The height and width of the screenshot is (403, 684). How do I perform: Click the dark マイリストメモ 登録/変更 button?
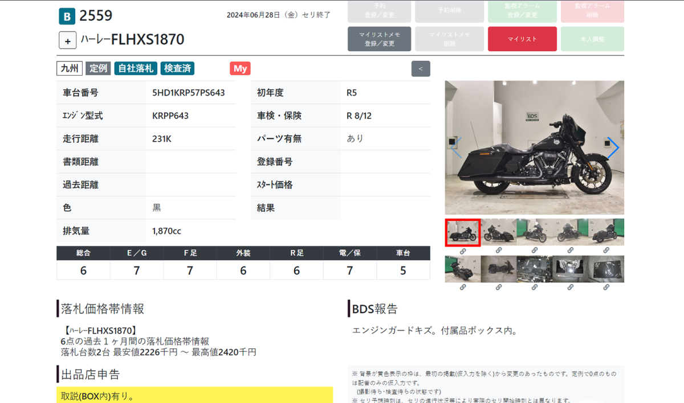379,39
